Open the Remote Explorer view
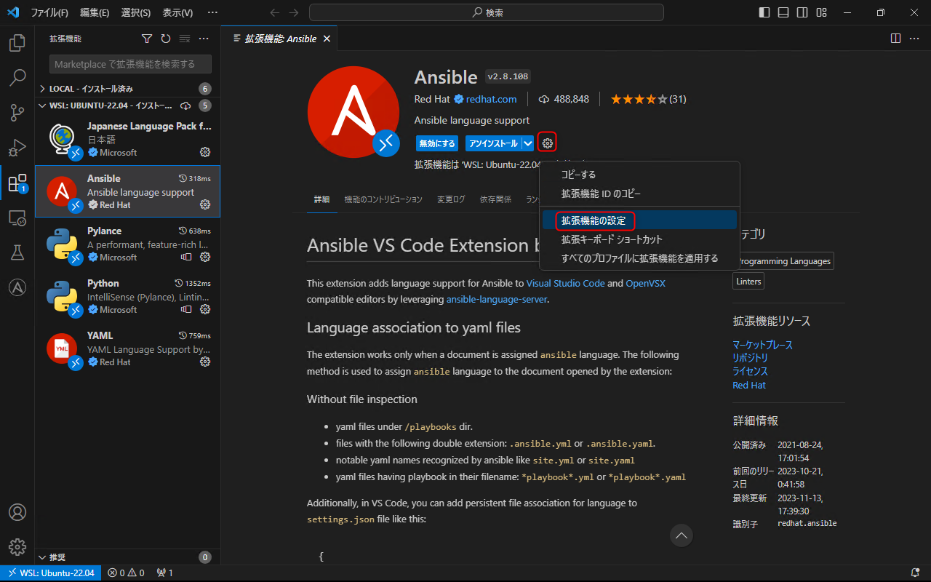Screen dimensions: 931x582 click(x=17, y=218)
